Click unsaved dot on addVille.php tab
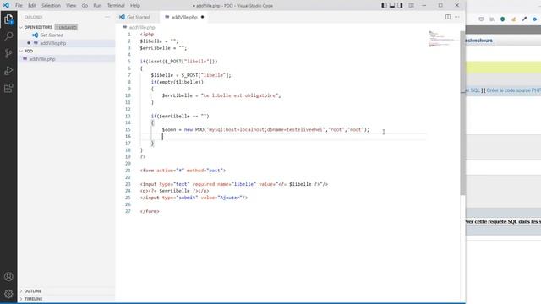Image resolution: width=541 pixels, height=304 pixels. point(203,17)
